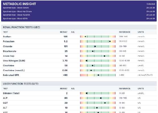Select the Creatinine (mmol/L) test name
Image resolution: width=158 pixels, height=113 pixels.
[14, 71]
